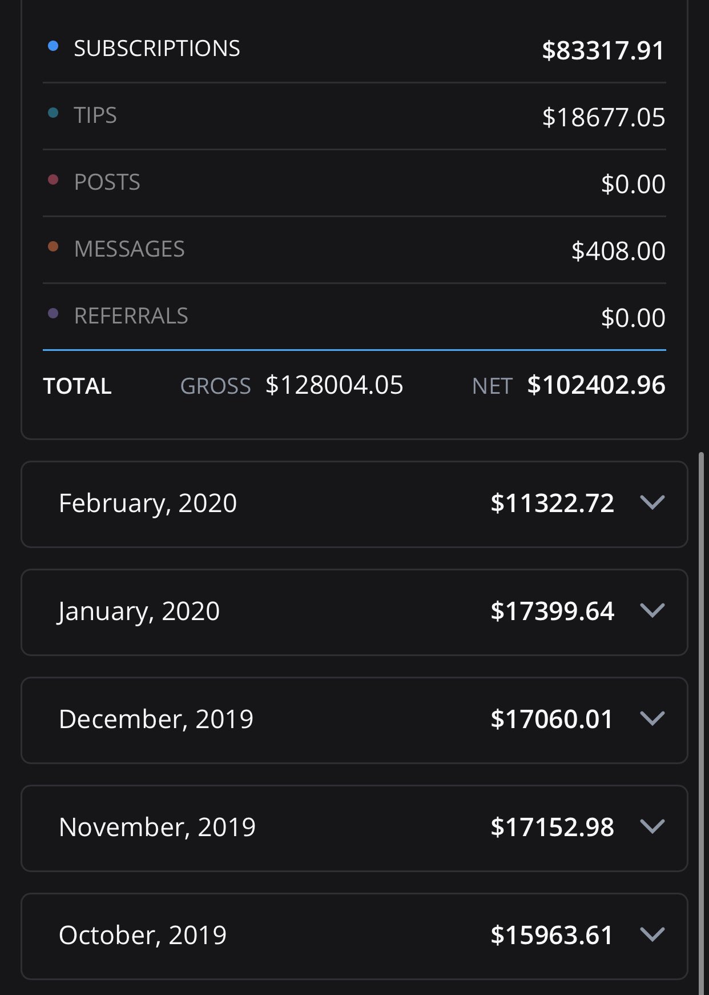
Task: Expand the October, 2019 chevron
Action: (652, 935)
